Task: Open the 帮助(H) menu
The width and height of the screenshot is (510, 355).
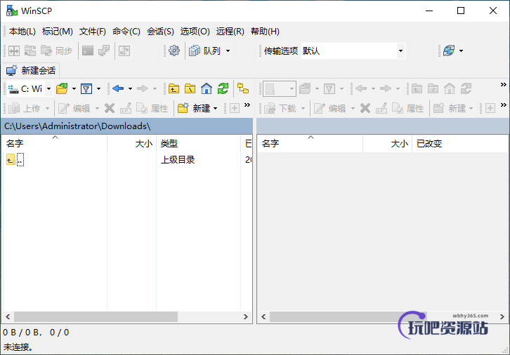Action: [265, 32]
